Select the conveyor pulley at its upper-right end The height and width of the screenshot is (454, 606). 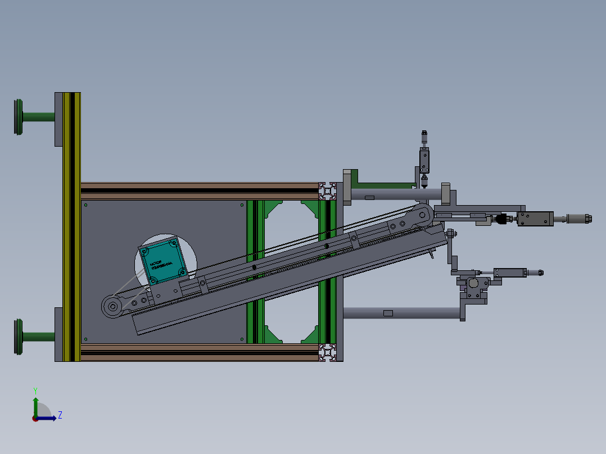422,215
